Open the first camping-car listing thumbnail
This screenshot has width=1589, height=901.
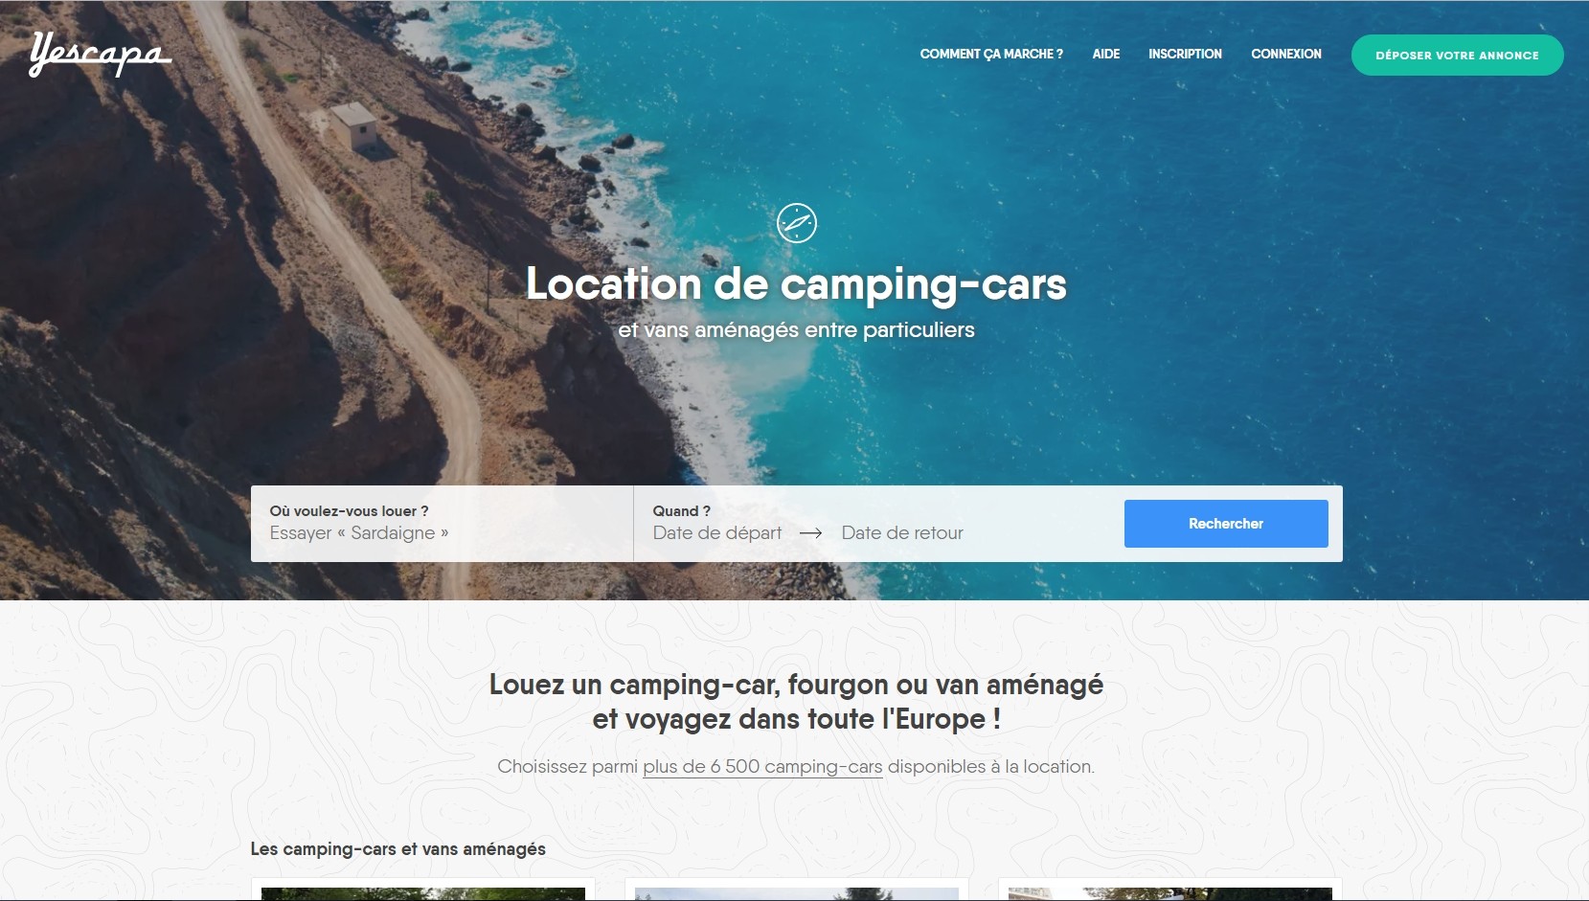pos(423,890)
